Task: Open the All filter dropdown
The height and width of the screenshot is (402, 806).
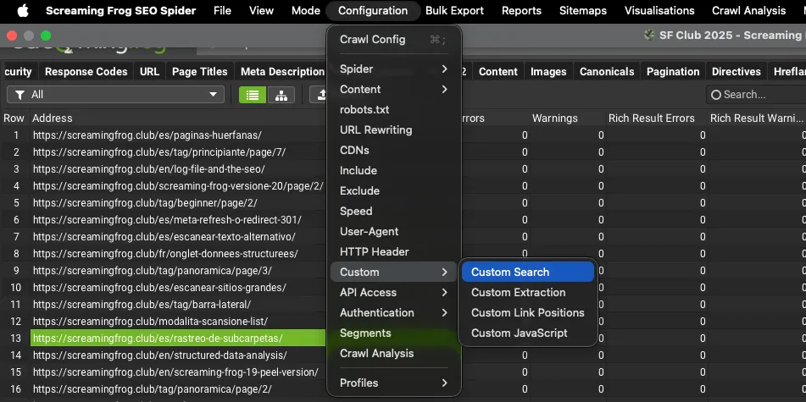Action: click(x=115, y=95)
